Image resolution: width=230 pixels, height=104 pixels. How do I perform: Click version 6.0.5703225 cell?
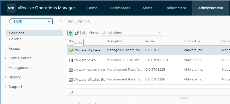(x=155, y=70)
